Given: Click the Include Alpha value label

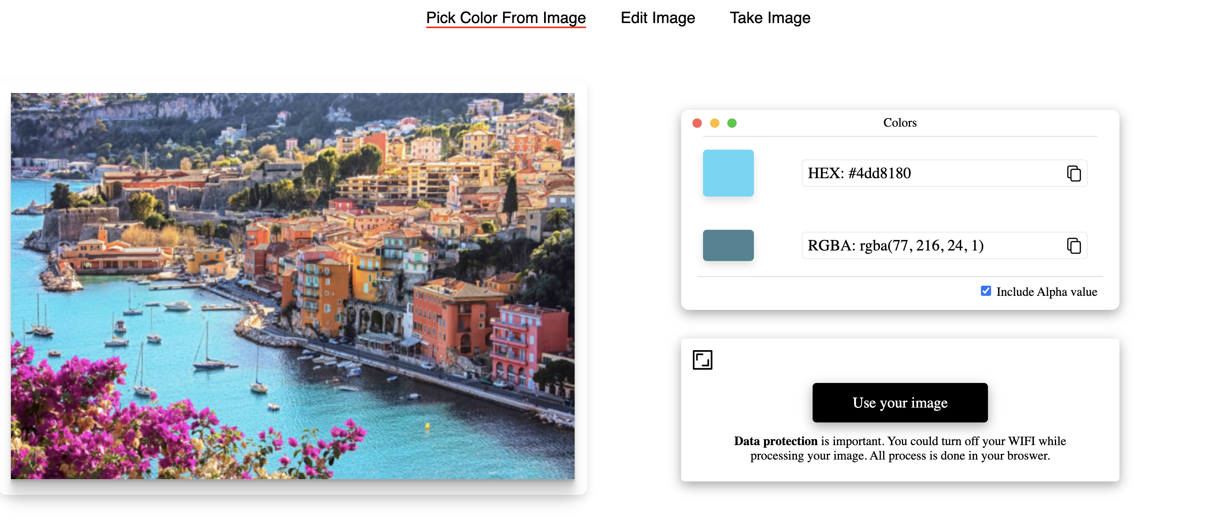Looking at the screenshot, I should (x=1046, y=292).
